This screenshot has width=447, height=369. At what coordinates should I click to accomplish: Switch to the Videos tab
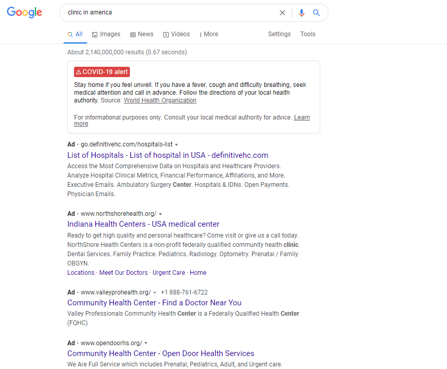pyautogui.click(x=176, y=34)
